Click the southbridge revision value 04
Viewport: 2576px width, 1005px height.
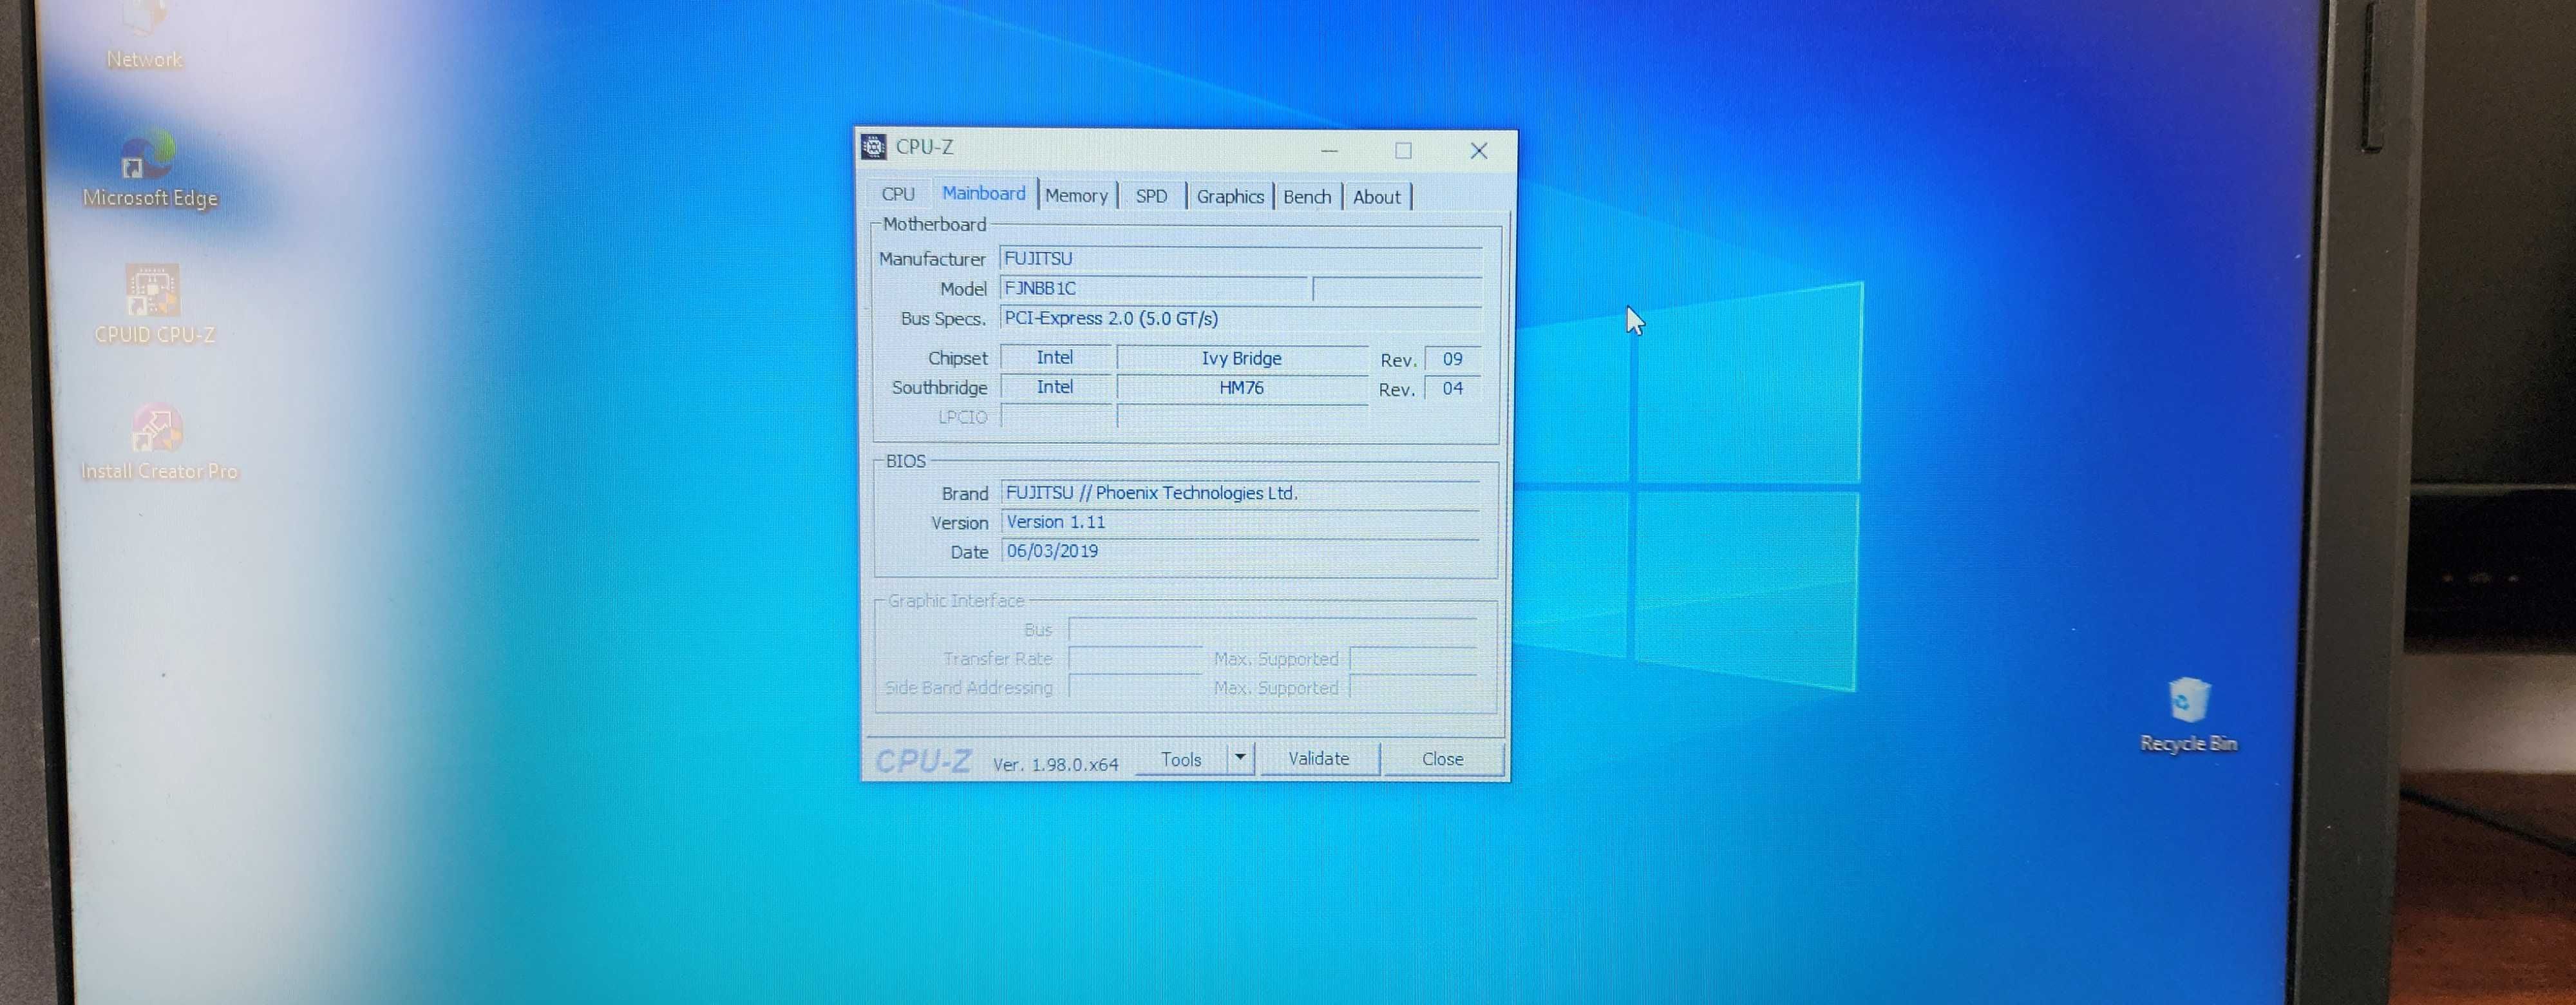point(1452,388)
